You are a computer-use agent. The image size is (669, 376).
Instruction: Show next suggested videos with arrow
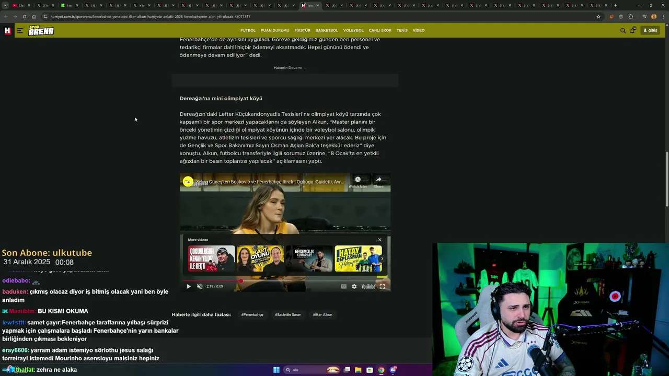[x=382, y=258]
